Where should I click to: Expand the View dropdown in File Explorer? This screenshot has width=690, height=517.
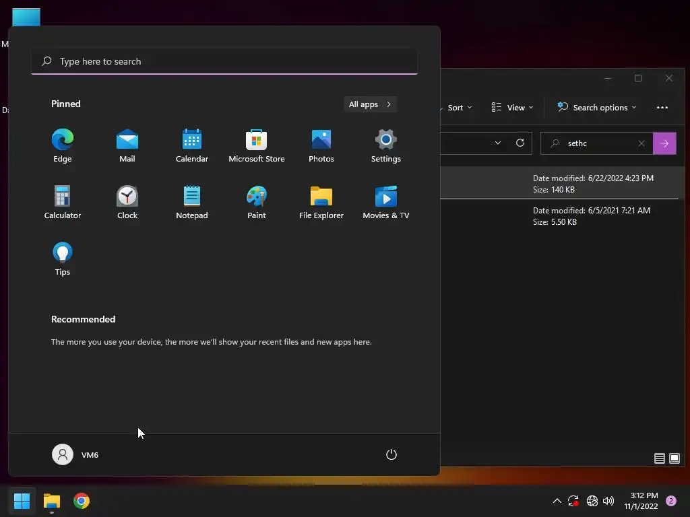click(512, 108)
